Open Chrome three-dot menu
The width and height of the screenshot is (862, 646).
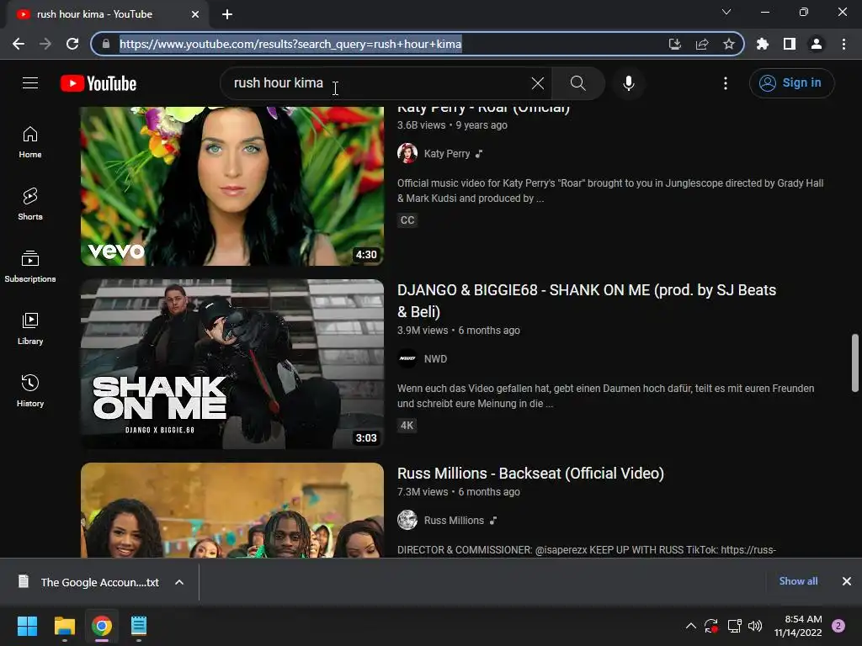843,44
